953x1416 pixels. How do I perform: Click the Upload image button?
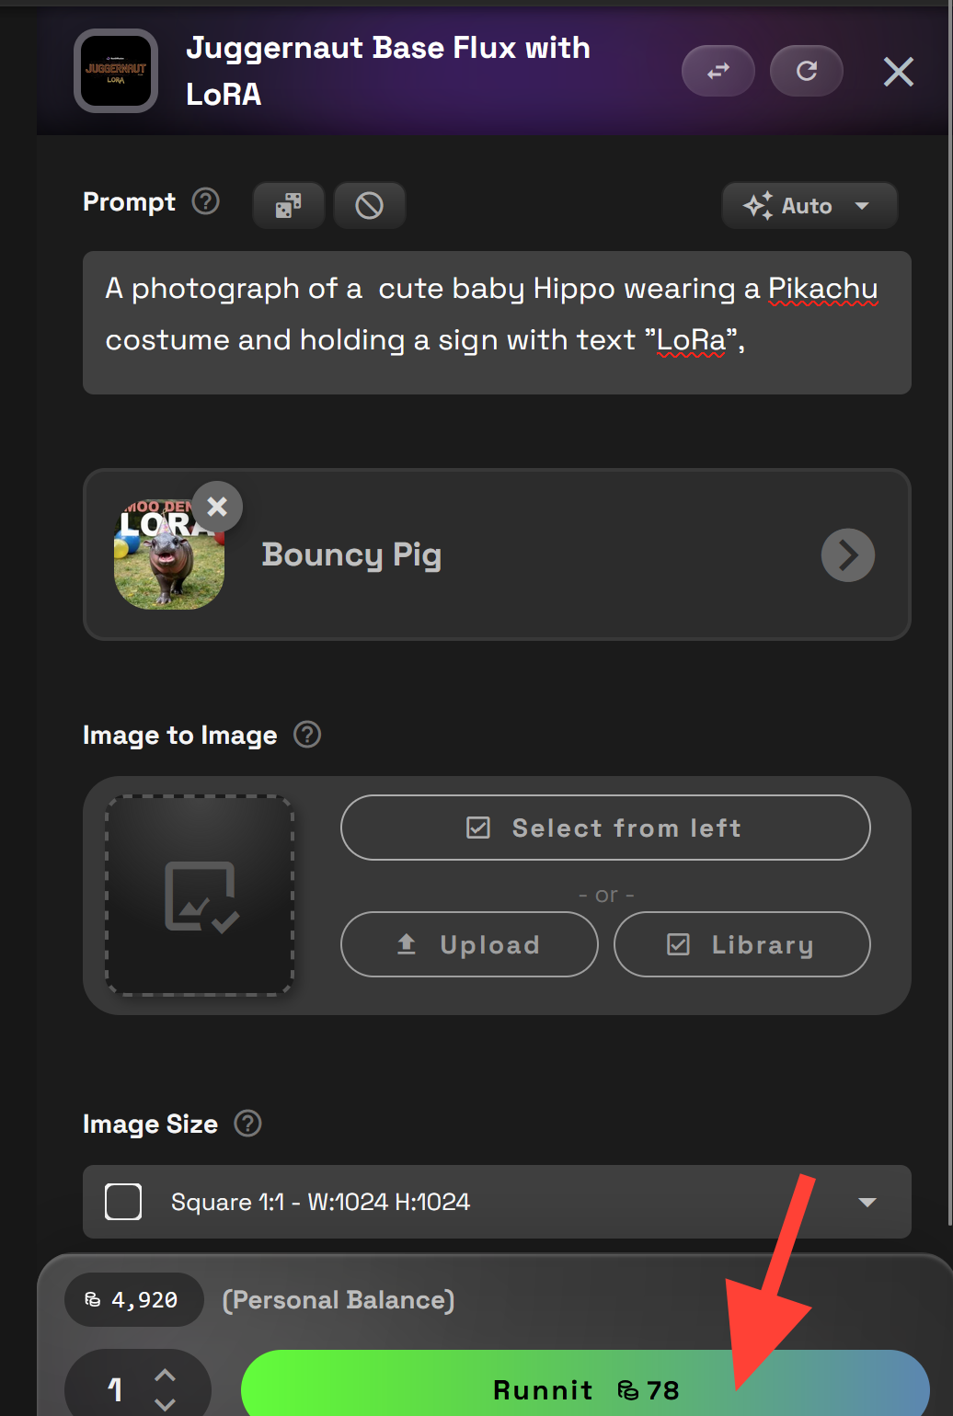(469, 944)
